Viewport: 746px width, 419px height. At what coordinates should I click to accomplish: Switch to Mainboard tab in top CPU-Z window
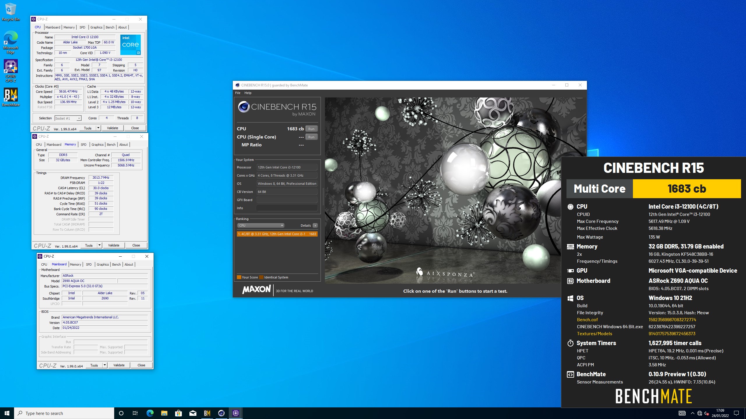(x=53, y=27)
